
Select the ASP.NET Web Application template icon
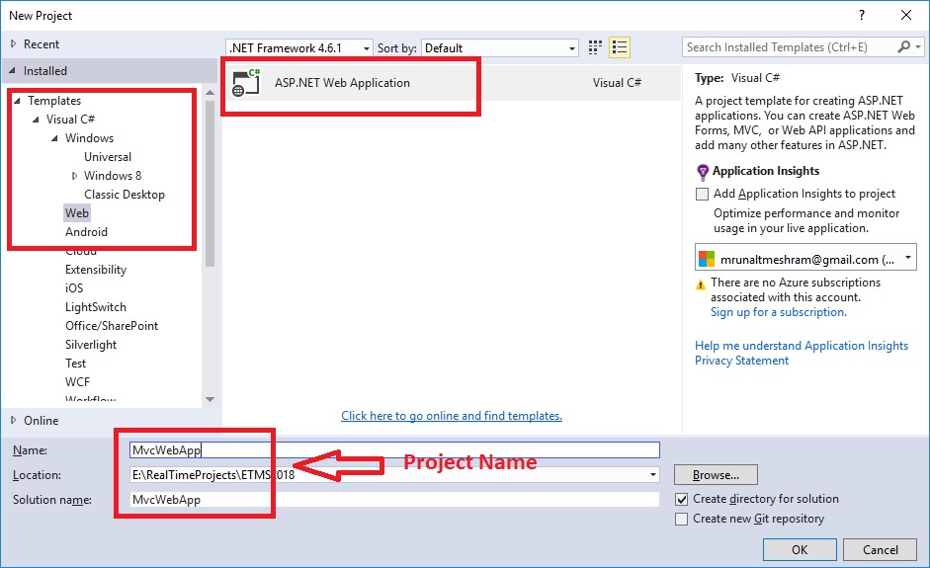click(246, 83)
